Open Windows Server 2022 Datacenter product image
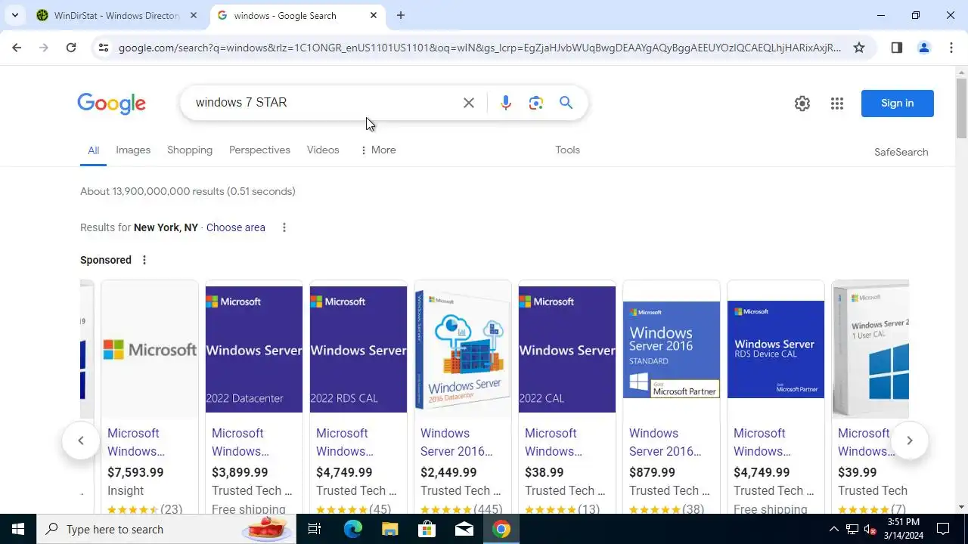The width and height of the screenshot is (968, 544). (254, 349)
